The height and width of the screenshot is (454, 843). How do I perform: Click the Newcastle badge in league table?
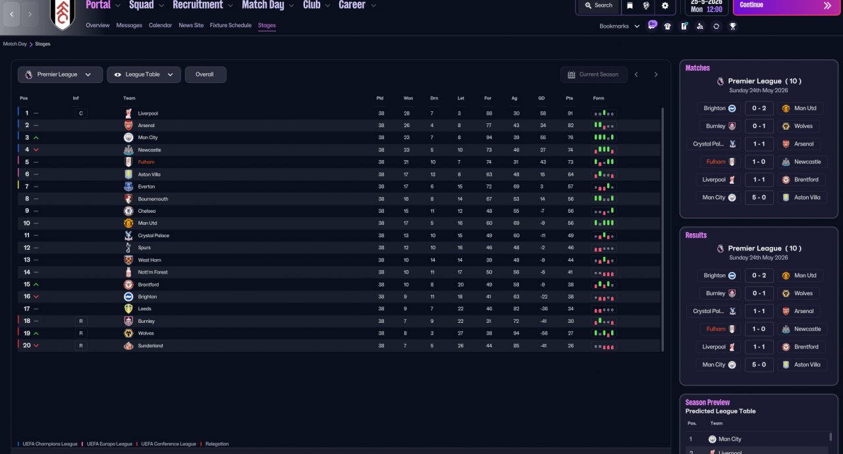128,150
